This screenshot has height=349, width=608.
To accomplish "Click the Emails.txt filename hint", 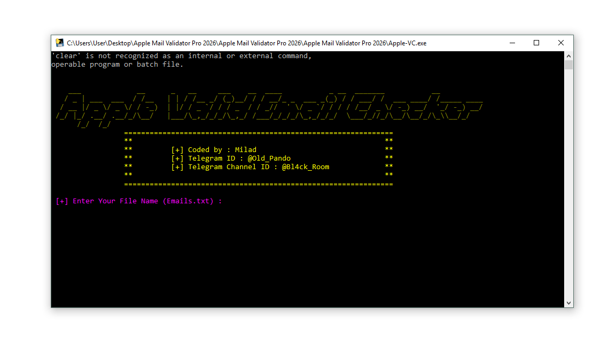I will (x=188, y=201).
